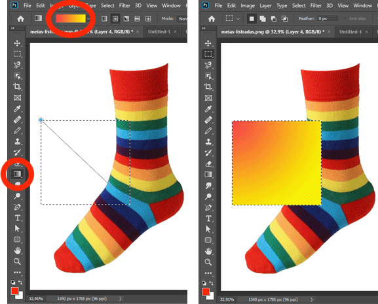Enable Radial Gradient style in left window
This screenshot has width=378, height=304.
(115, 18)
